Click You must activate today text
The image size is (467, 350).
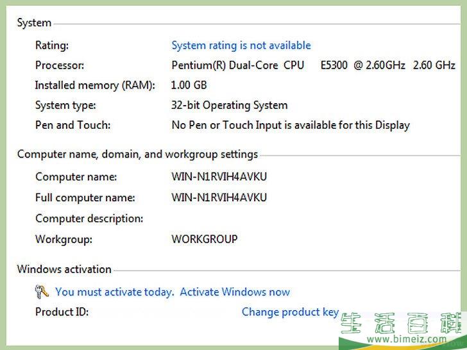(114, 292)
